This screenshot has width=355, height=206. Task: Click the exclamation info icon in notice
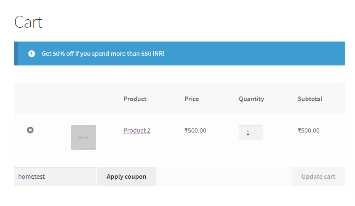32,54
